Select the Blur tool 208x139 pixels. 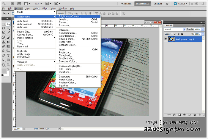click(4, 51)
